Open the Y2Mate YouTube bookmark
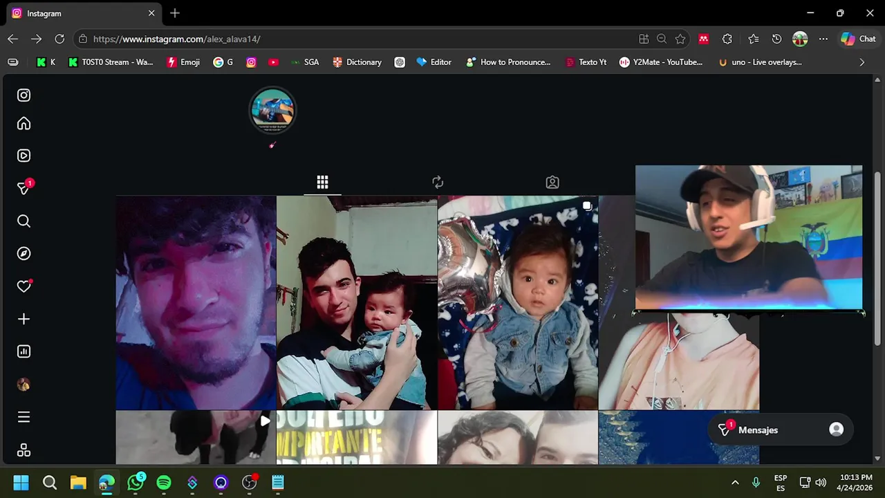This screenshot has height=498, width=885. (x=661, y=62)
